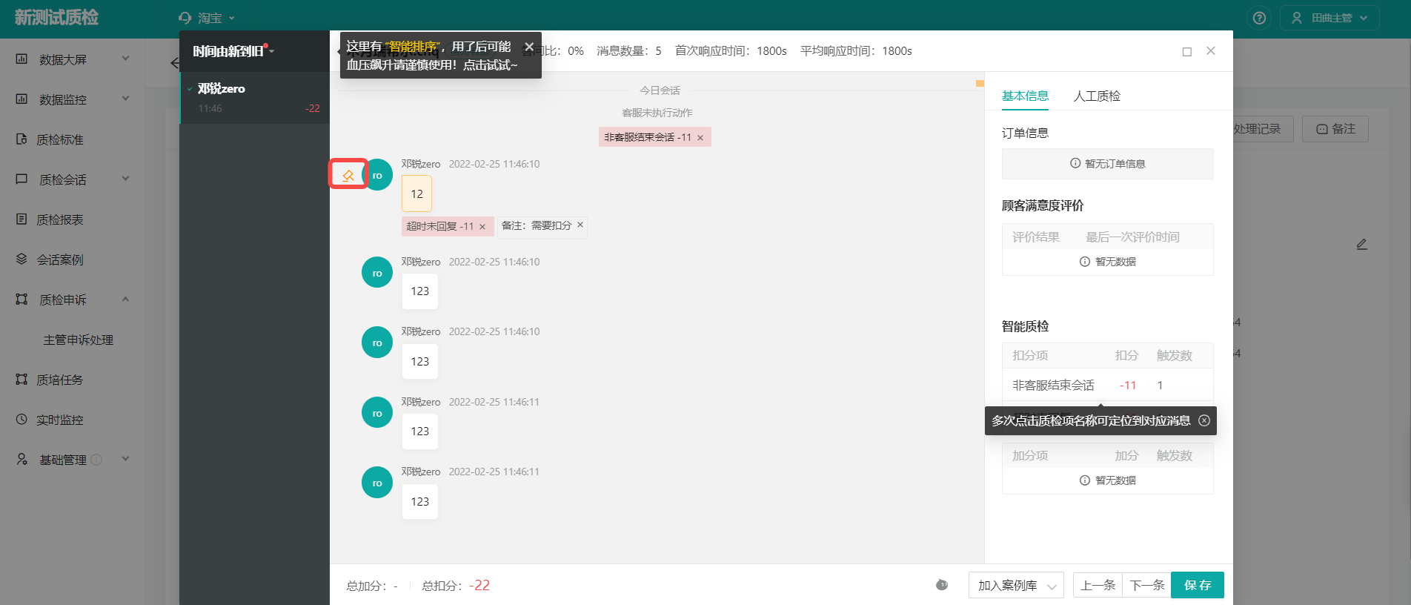Remove the 非客服结束会话 -11 tag
The width and height of the screenshot is (1411, 605).
coord(700,138)
